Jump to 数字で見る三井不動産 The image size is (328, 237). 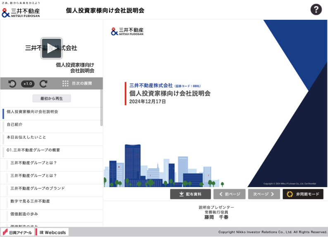coord(51,203)
